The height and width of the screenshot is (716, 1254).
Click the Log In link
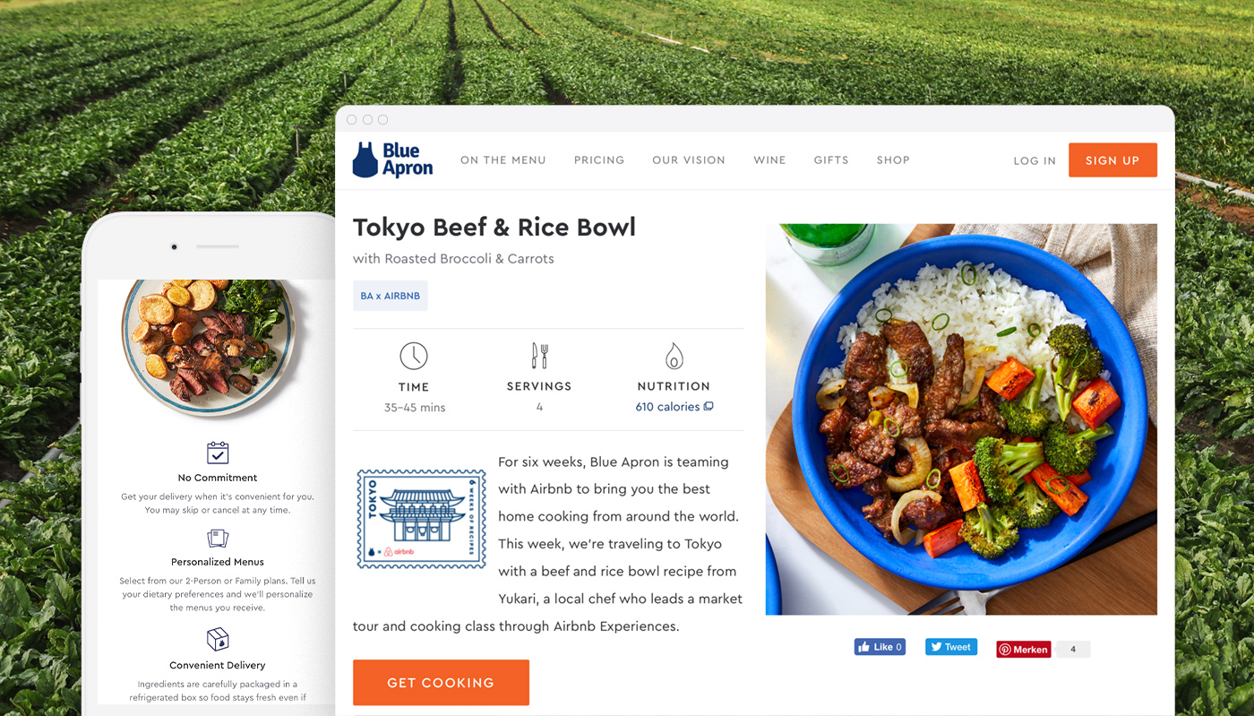point(1035,161)
